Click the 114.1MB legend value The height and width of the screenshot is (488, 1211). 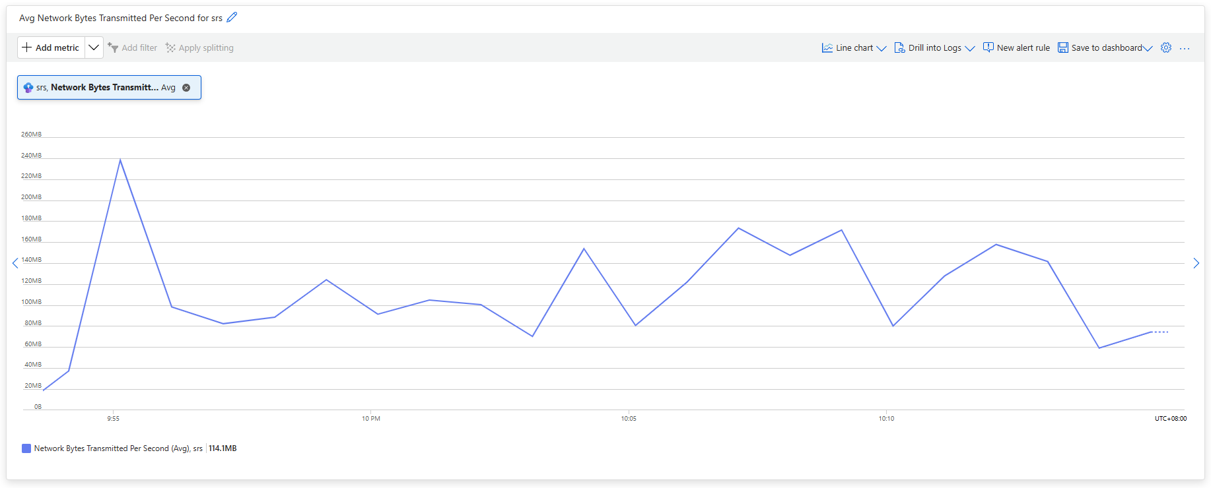(223, 448)
